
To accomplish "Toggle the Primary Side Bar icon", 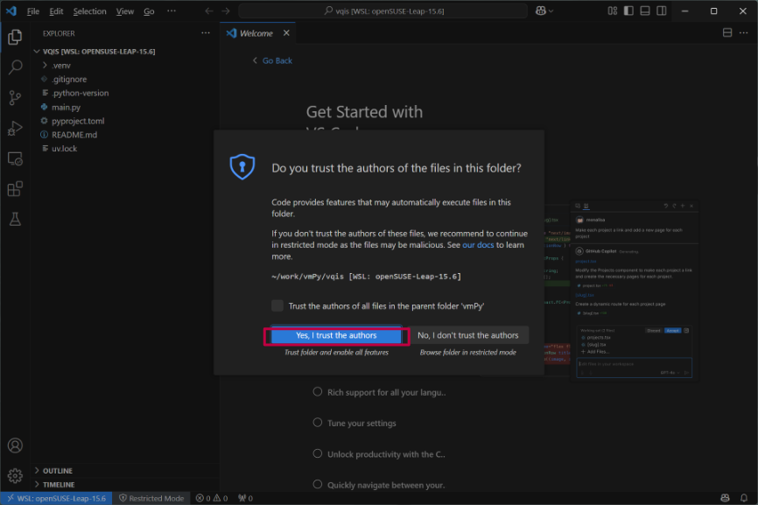I will [x=628, y=11].
